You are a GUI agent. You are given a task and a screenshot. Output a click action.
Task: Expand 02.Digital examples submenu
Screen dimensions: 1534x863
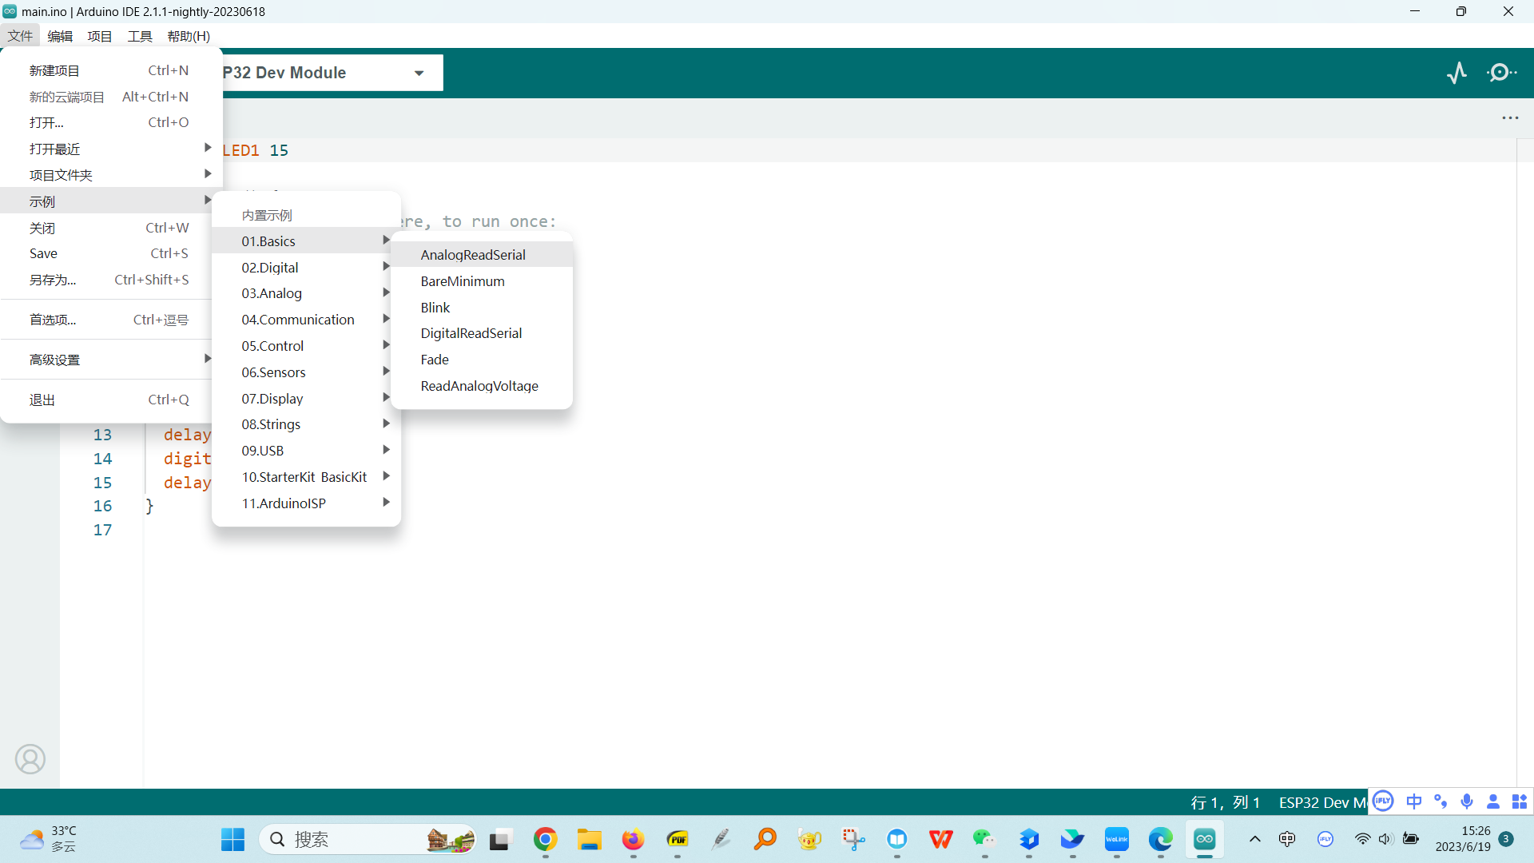tap(307, 268)
